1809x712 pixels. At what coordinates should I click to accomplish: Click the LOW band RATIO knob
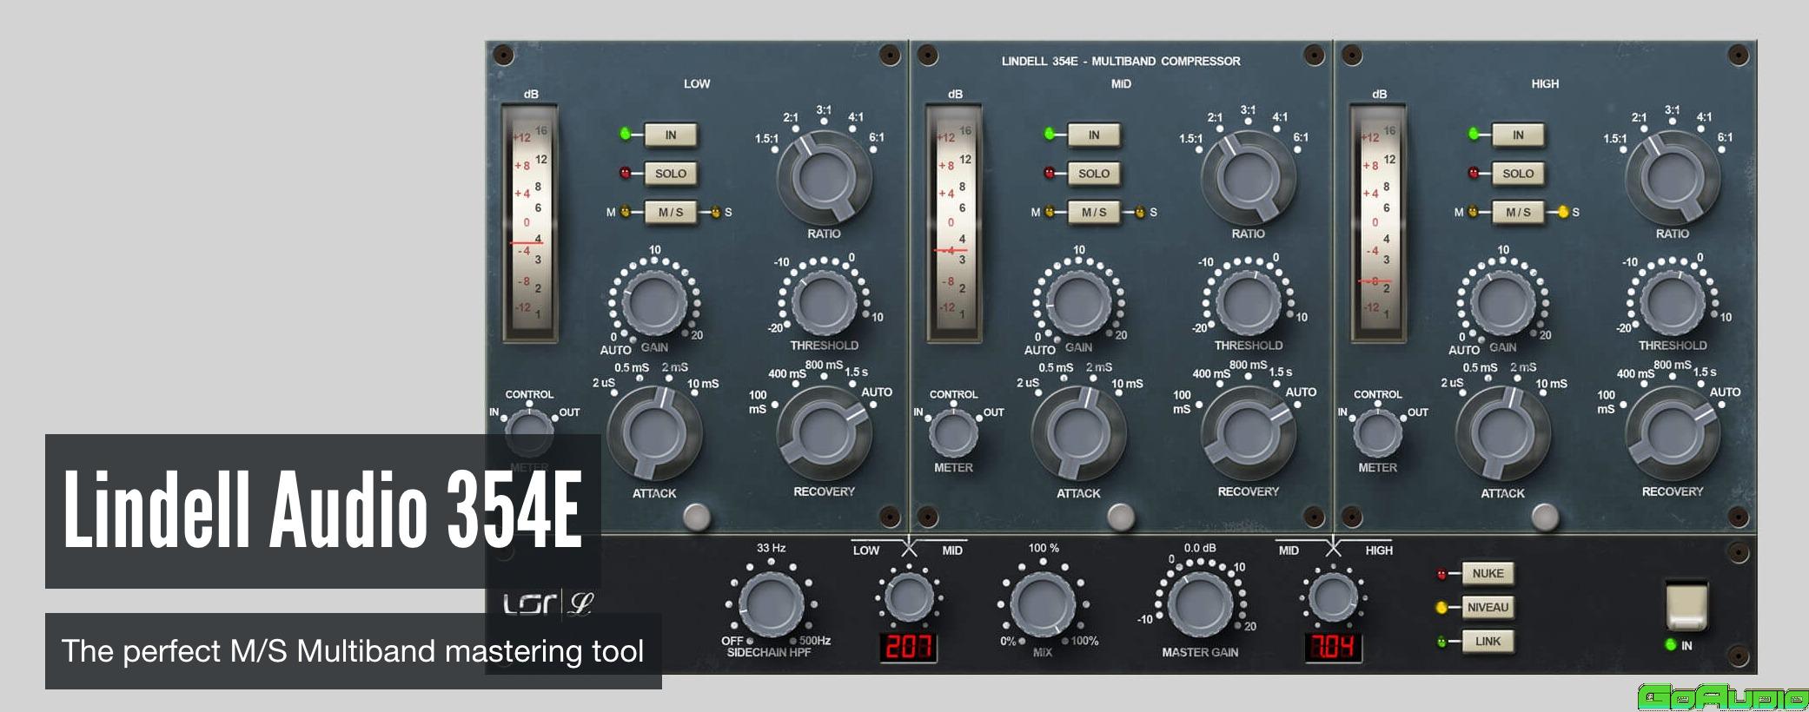(824, 178)
